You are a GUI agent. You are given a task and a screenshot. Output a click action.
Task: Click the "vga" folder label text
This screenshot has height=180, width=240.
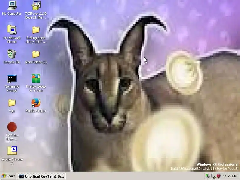(12, 111)
